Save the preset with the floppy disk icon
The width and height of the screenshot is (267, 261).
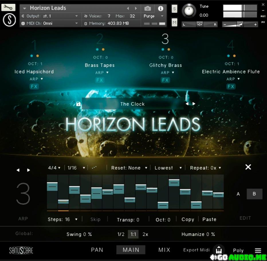(78, 104)
